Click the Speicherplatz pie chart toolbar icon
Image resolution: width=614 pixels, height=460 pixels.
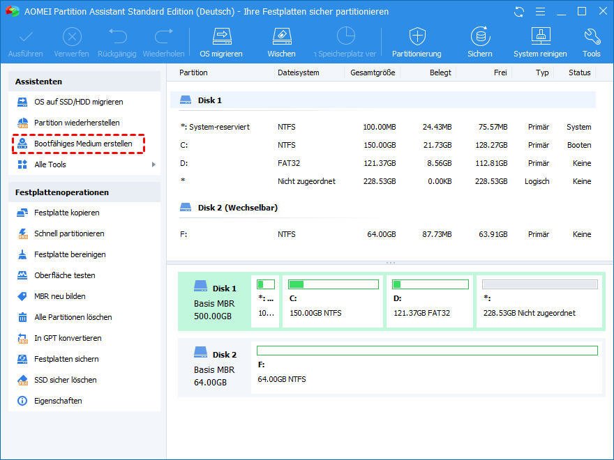[x=346, y=36]
